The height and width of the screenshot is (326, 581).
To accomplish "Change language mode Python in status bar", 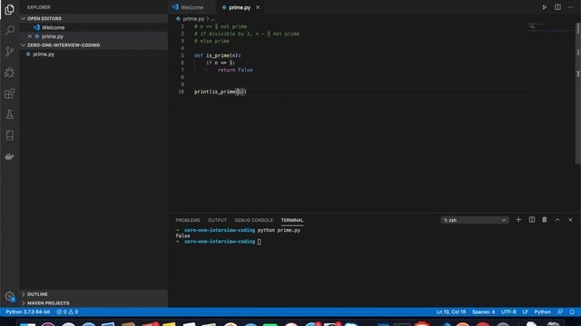I will coord(543,312).
